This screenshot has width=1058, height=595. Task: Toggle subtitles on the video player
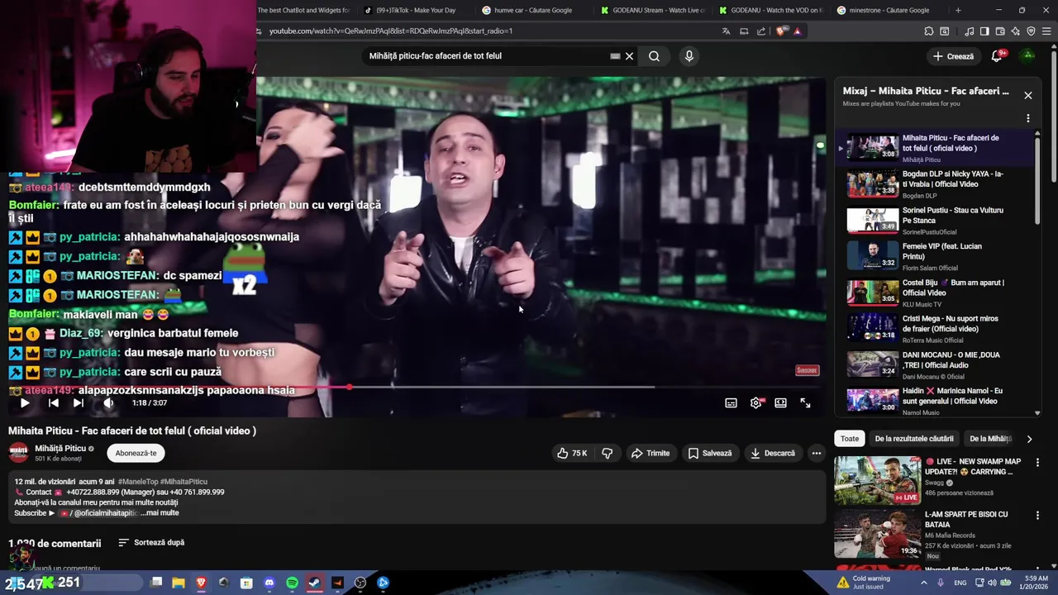tap(731, 403)
